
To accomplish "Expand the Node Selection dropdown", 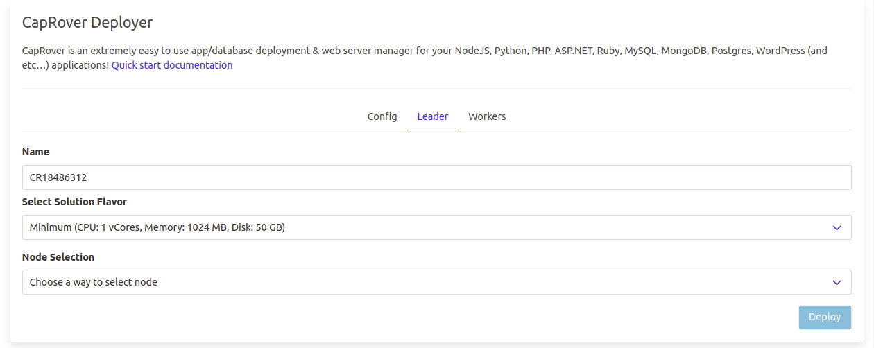I will point(436,282).
